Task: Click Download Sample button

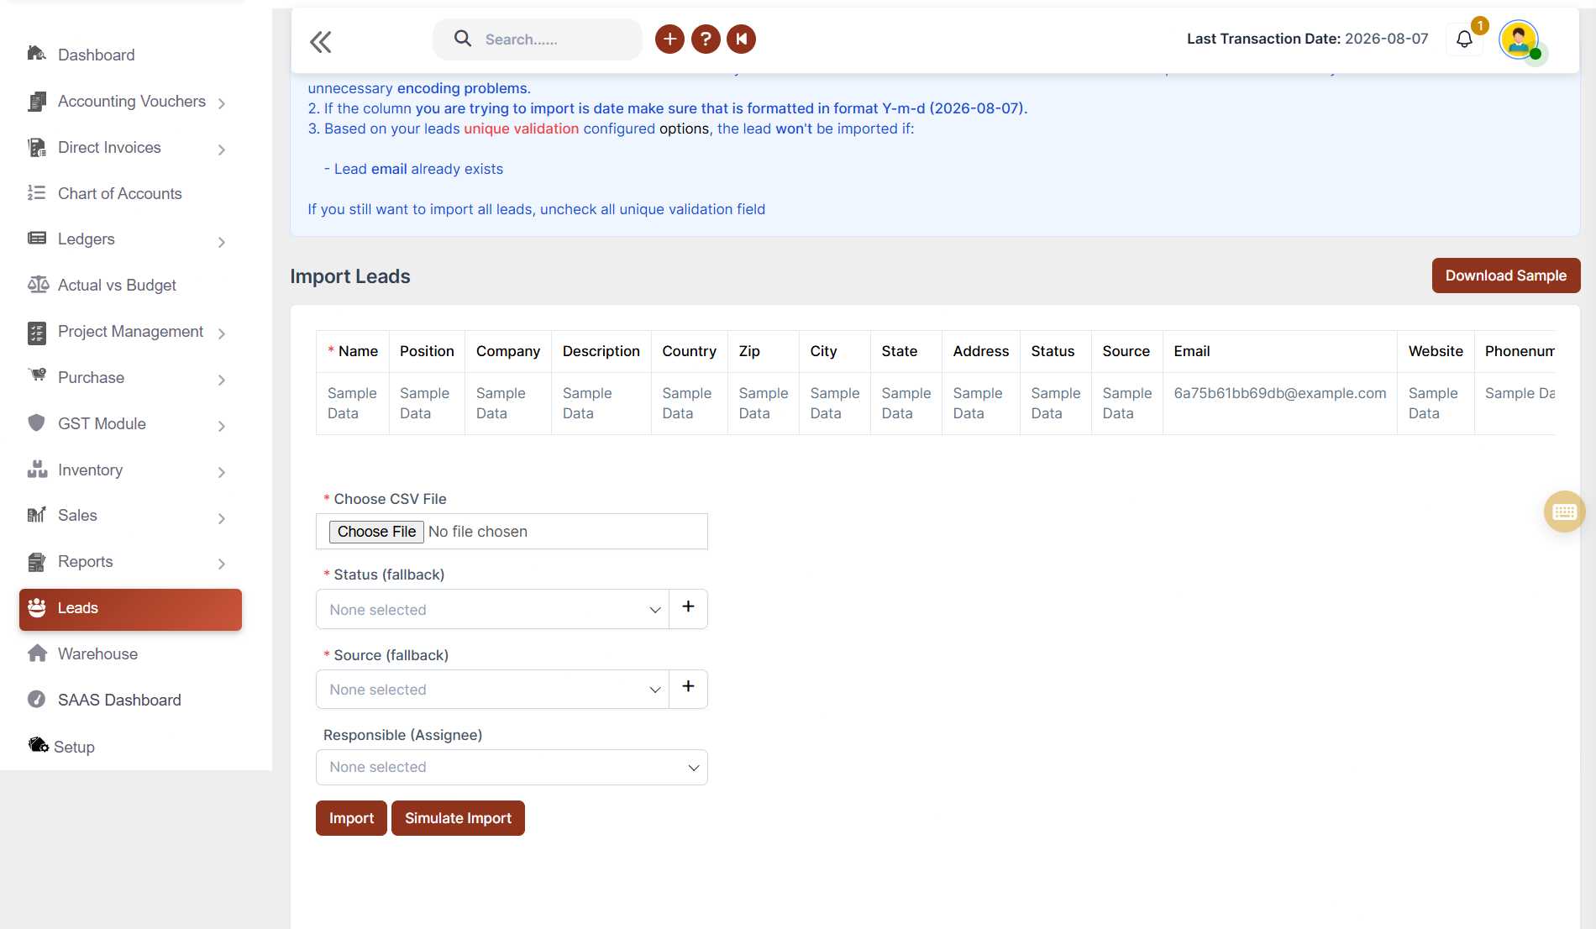Action: point(1505,276)
